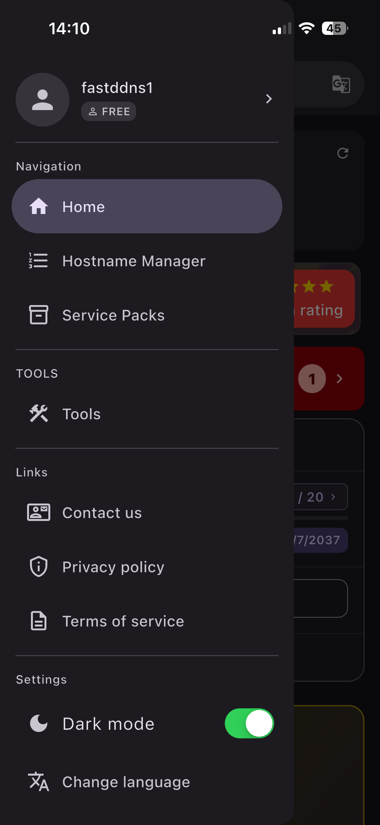Select the Tools wrench icon
This screenshot has height=825, width=380.
[39, 413]
